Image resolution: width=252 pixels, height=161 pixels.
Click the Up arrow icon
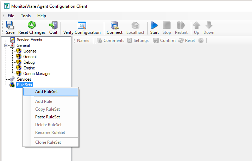pos(196,25)
